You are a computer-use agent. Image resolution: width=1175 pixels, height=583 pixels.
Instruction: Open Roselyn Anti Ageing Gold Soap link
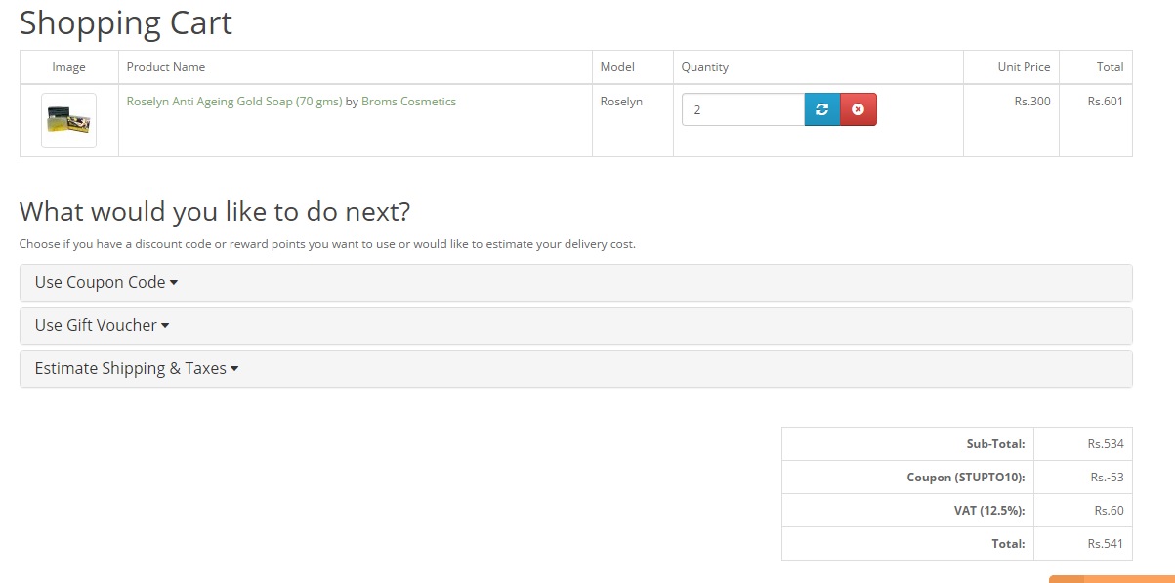[234, 102]
